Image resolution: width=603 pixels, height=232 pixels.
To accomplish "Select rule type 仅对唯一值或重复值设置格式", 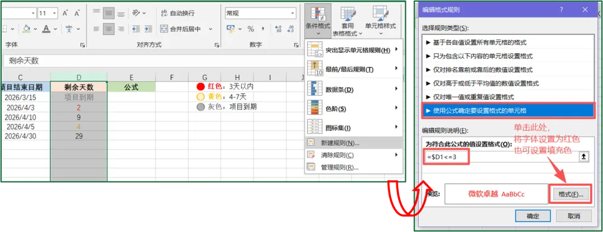I will 508,97.
